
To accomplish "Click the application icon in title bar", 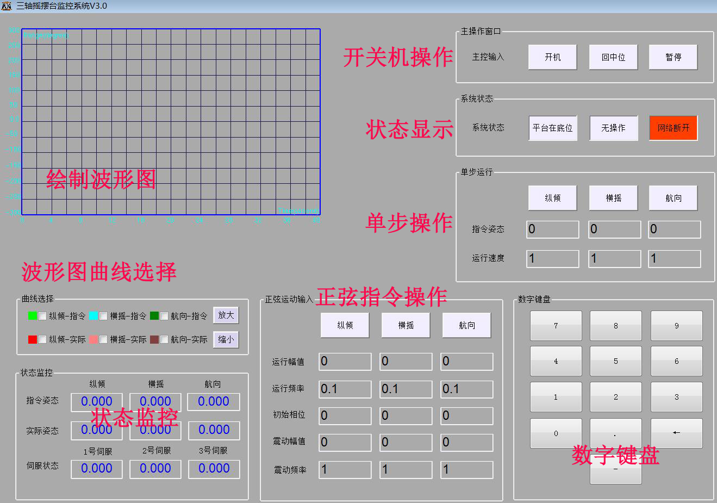I will (7, 6).
